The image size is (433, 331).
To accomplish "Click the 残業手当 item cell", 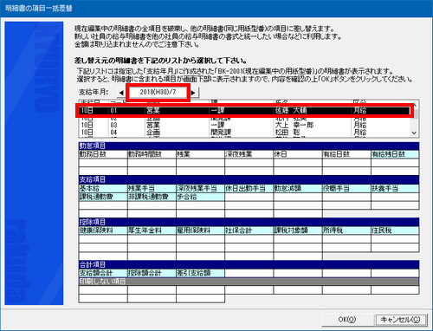I will tap(152, 189).
